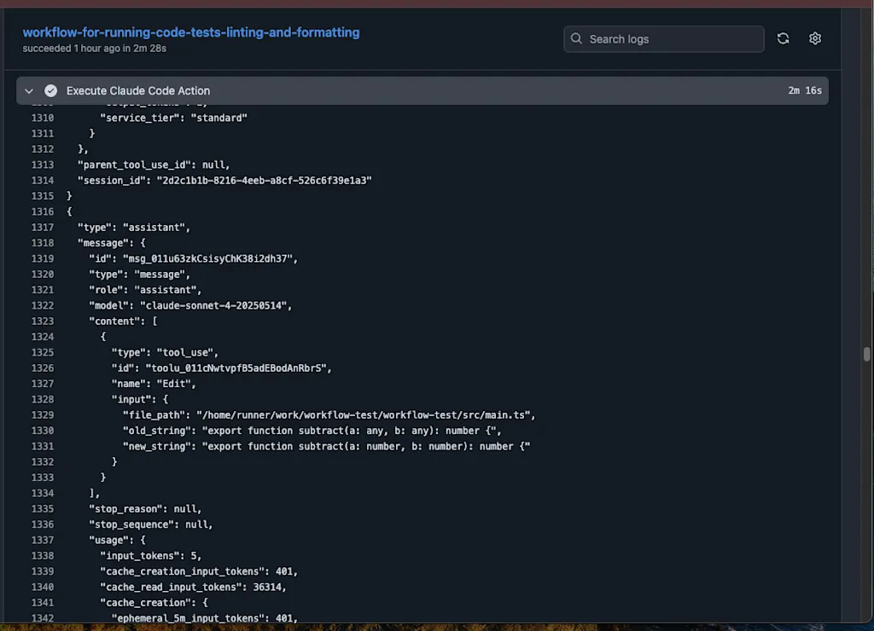Select line number 1322
Image resolution: width=874 pixels, height=631 pixels.
[43, 306]
